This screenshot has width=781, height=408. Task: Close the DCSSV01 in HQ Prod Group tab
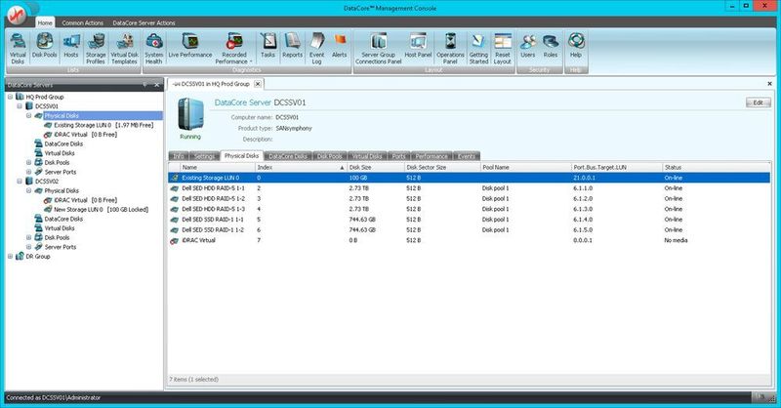tap(258, 84)
